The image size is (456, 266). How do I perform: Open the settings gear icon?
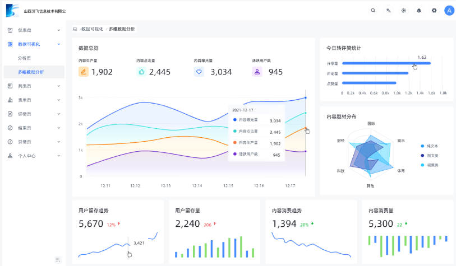[434, 11]
